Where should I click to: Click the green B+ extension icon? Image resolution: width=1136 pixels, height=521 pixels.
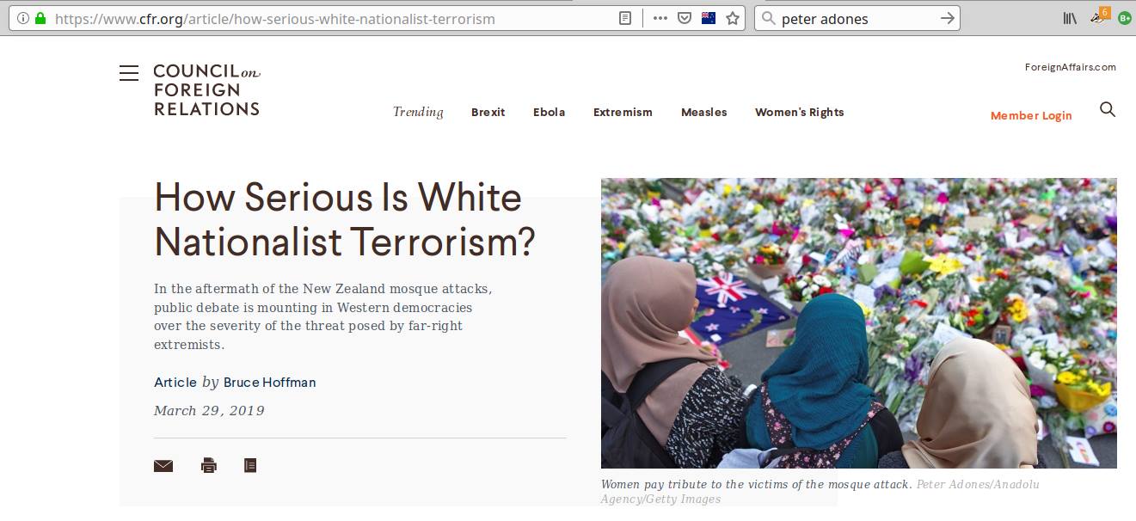click(1125, 18)
